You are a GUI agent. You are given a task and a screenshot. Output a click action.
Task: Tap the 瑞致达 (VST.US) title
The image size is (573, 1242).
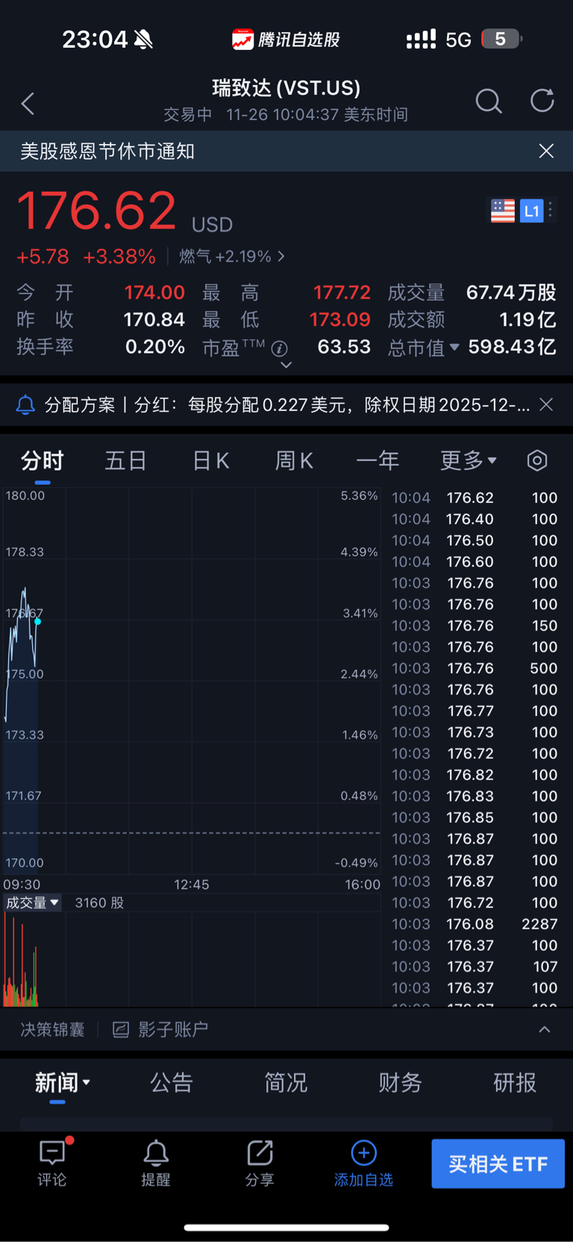point(286,88)
